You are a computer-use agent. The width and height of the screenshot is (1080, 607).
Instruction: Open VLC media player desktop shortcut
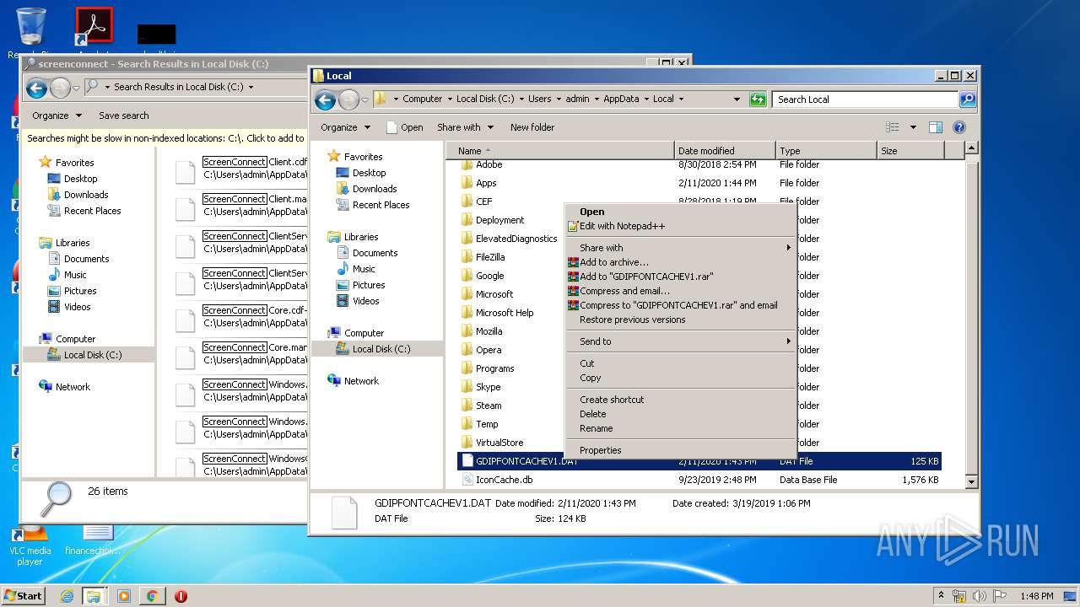tap(30, 545)
